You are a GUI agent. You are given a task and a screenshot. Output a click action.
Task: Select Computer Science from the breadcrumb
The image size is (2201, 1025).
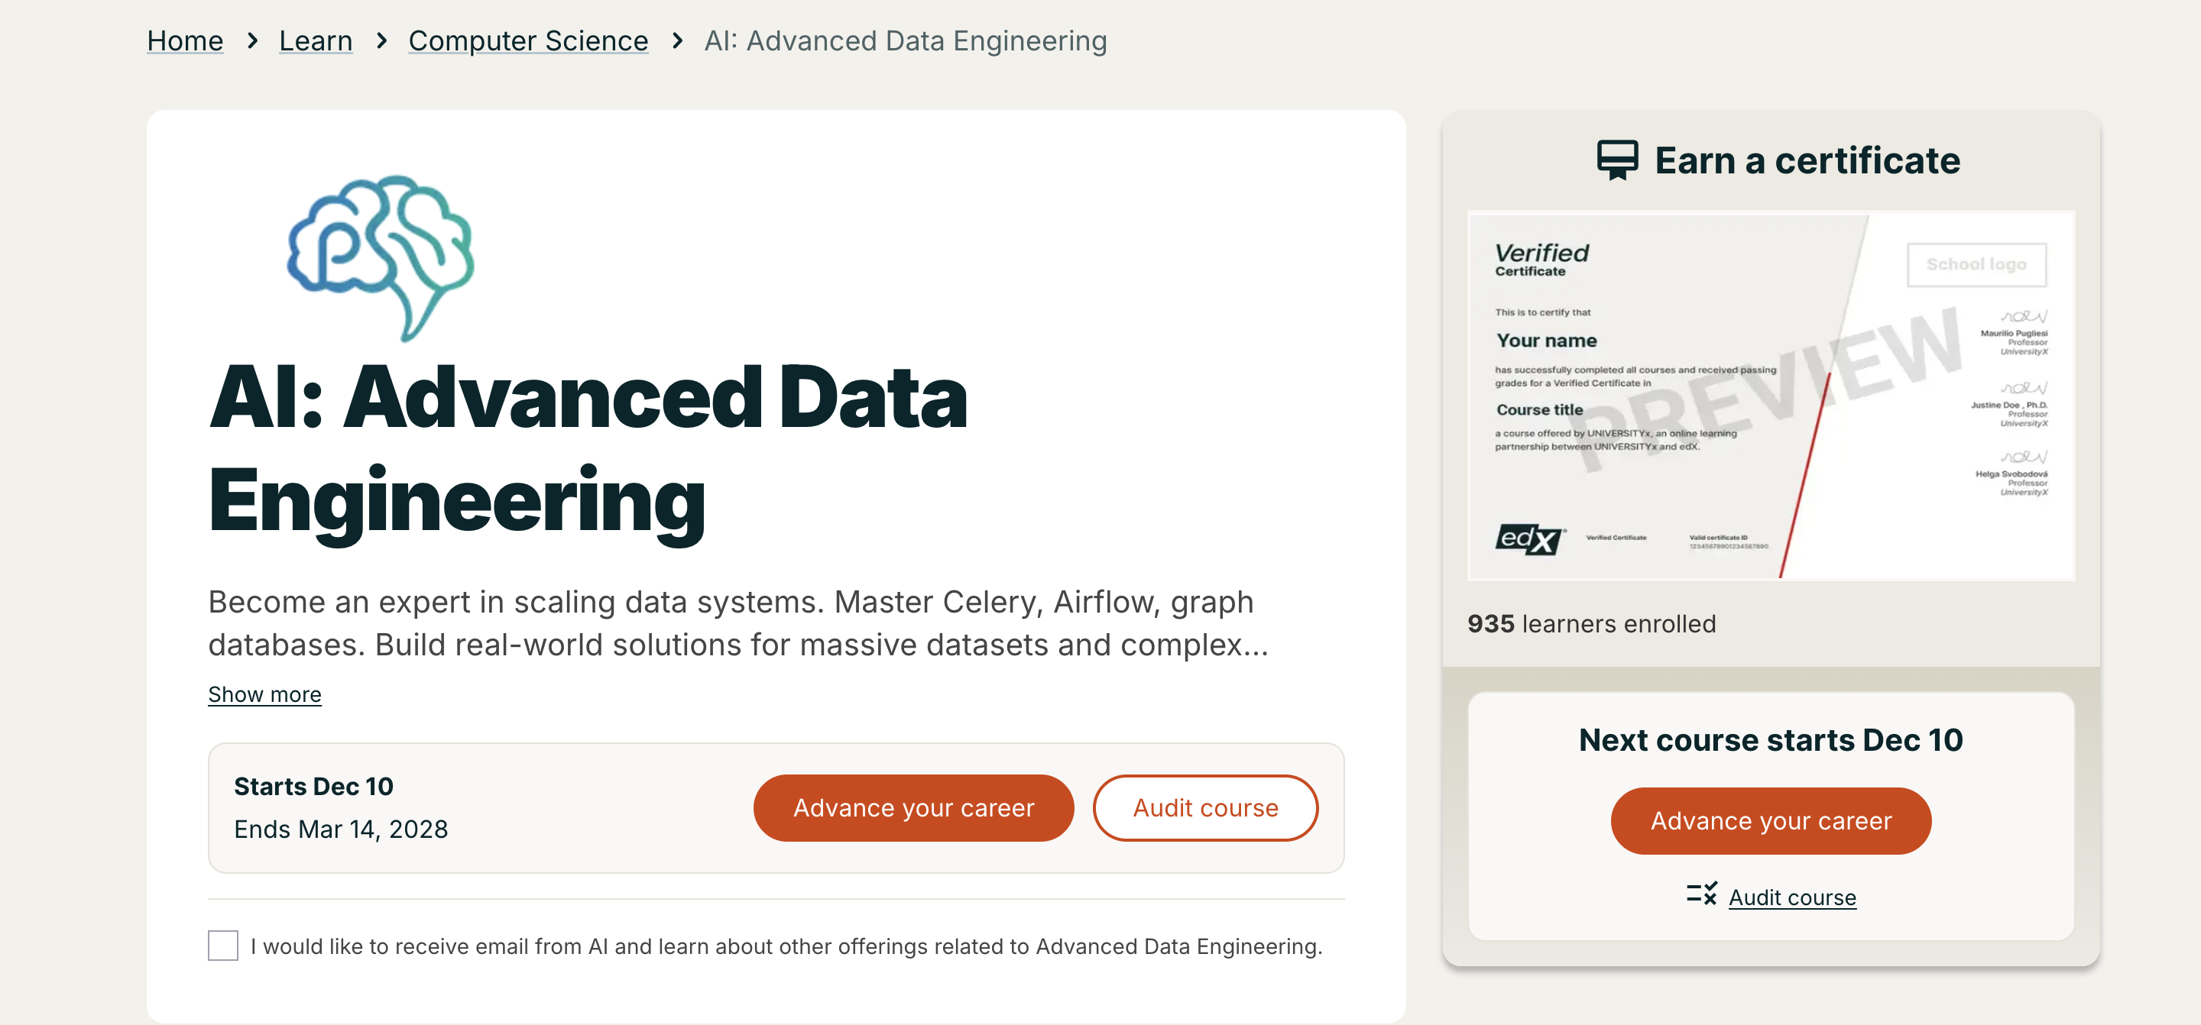point(527,40)
